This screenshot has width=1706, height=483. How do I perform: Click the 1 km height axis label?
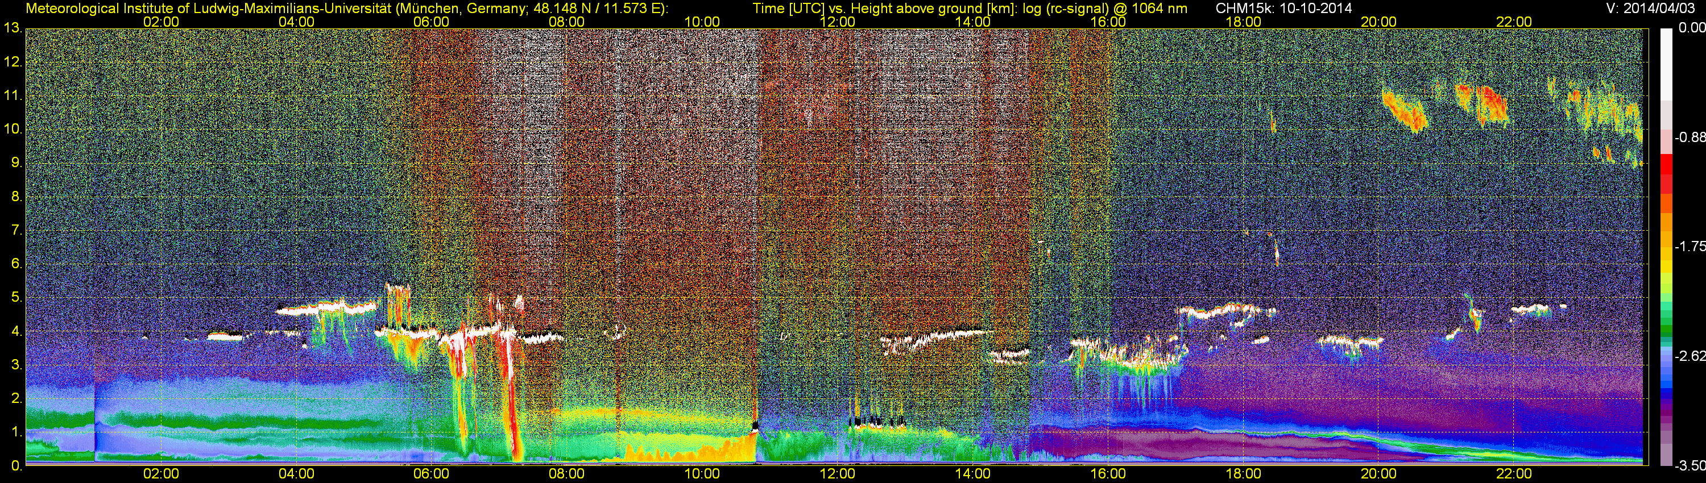[16, 431]
